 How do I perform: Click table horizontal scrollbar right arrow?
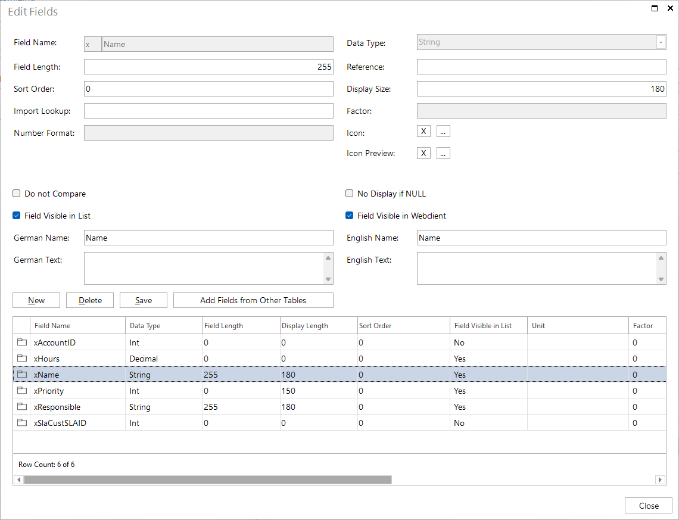660,479
